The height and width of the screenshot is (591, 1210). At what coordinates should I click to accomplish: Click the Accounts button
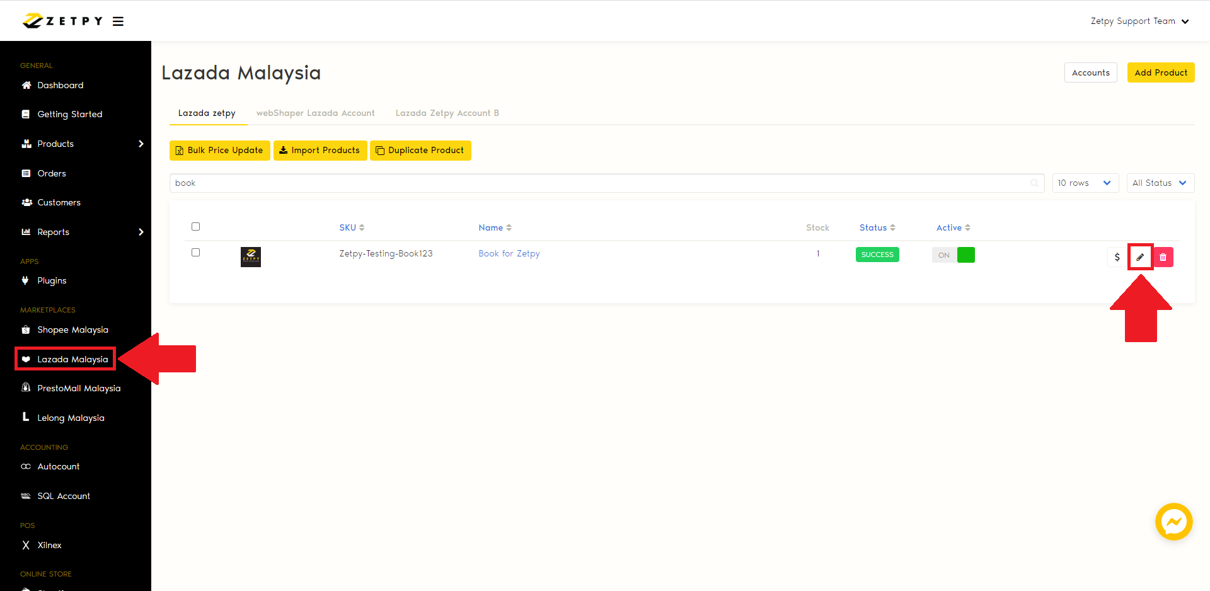(x=1090, y=72)
